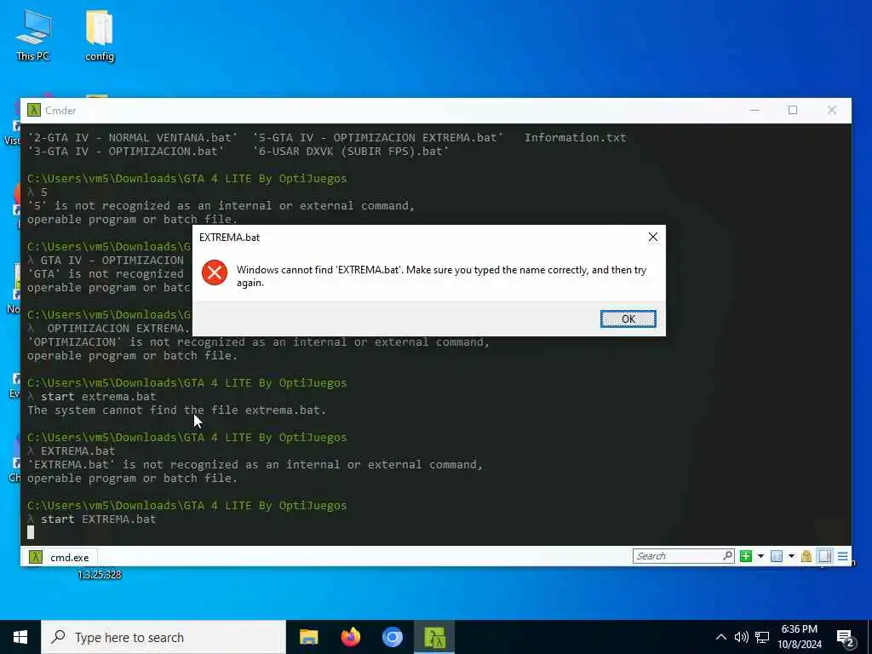Open the config folder on desktop
The height and width of the screenshot is (654, 872).
100,35
